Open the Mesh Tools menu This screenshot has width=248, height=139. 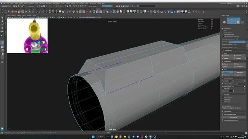[48, 3]
